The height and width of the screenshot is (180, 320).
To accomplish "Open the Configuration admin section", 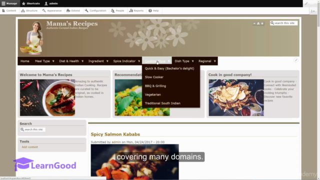I will click(95, 10).
